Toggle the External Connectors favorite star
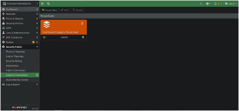Viewport: 239px width, 111px height. [x=37, y=75]
